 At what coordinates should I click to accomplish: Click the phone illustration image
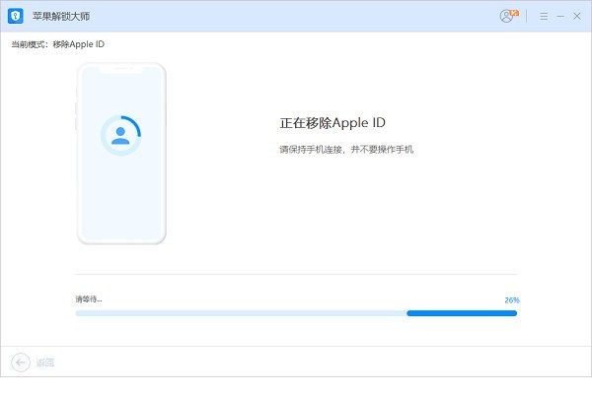pos(121,154)
